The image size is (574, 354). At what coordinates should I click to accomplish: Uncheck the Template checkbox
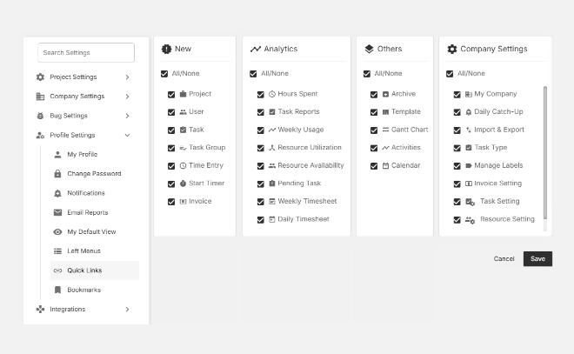point(374,112)
